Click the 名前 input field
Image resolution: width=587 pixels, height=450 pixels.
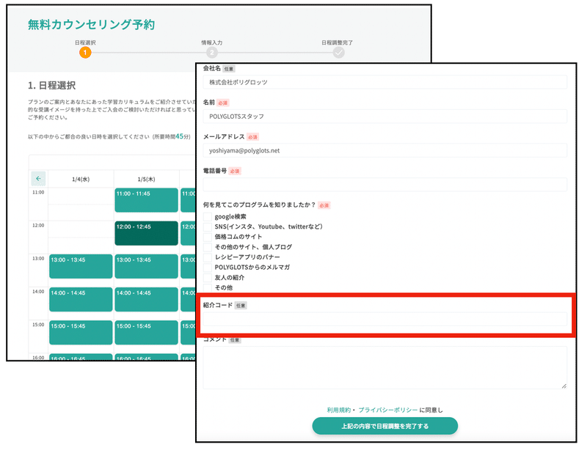384,117
